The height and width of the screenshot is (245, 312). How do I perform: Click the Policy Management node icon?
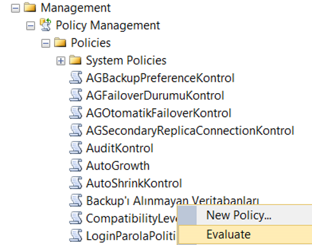[46, 25]
